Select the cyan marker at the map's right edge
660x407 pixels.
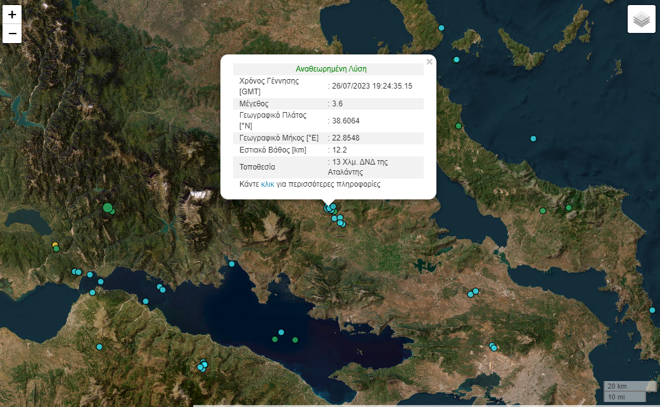pyautogui.click(x=652, y=310)
